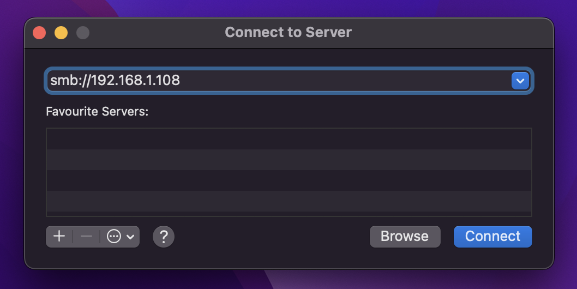The width and height of the screenshot is (577, 289).
Task: Click the greyed-out zoom window button
Action: click(83, 33)
